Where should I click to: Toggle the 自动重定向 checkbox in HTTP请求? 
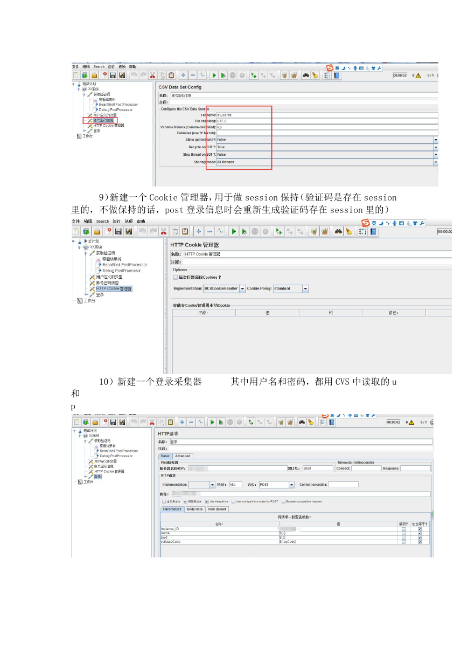tap(164, 501)
